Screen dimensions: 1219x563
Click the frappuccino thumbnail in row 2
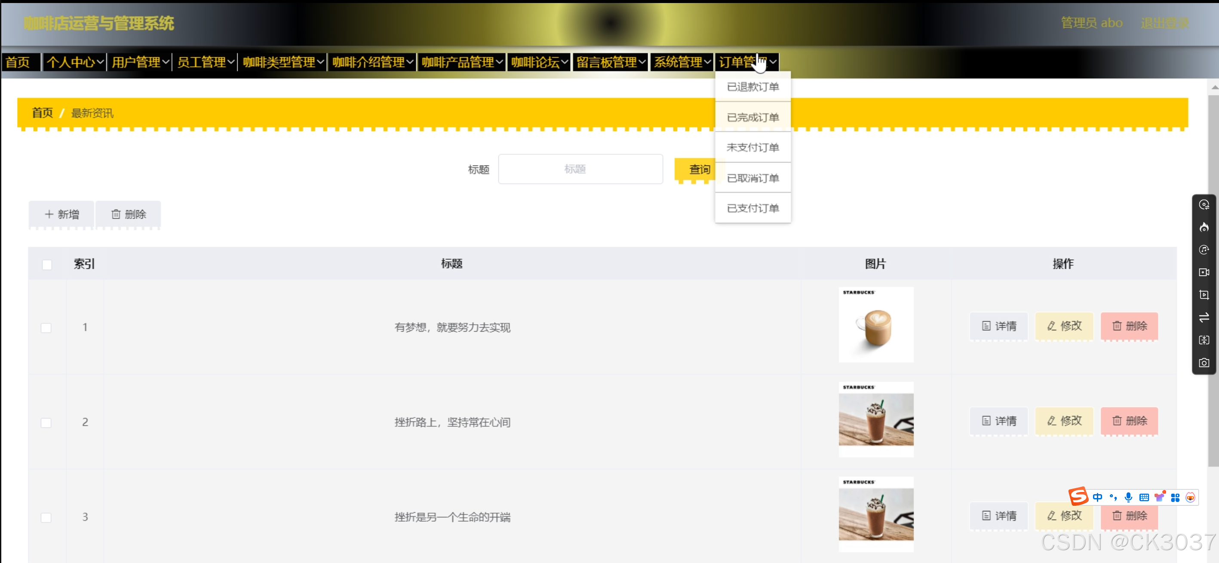click(876, 419)
